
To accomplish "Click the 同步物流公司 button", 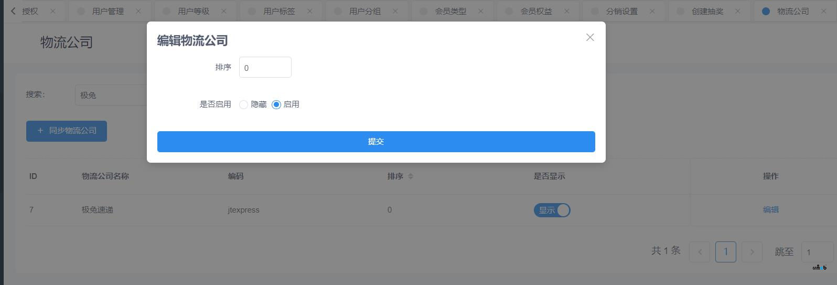I will 67,131.
